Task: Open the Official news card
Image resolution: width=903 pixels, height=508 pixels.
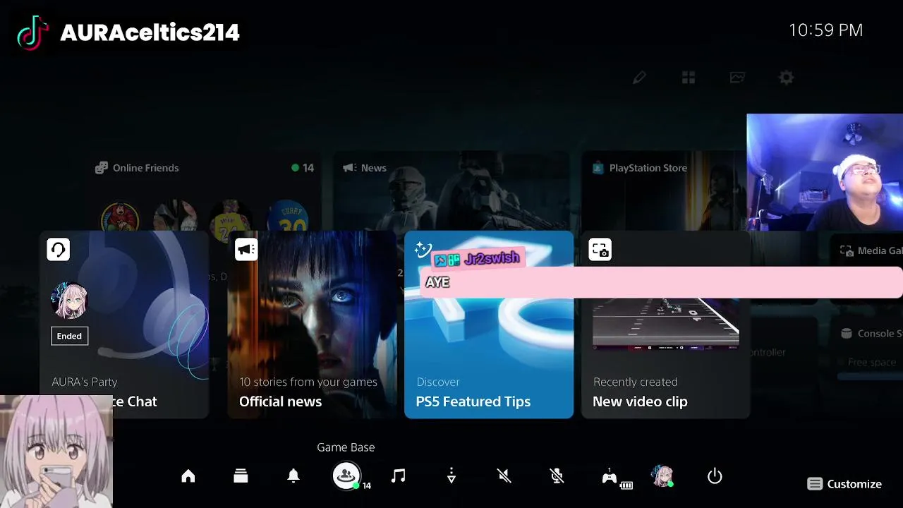Action: point(312,325)
